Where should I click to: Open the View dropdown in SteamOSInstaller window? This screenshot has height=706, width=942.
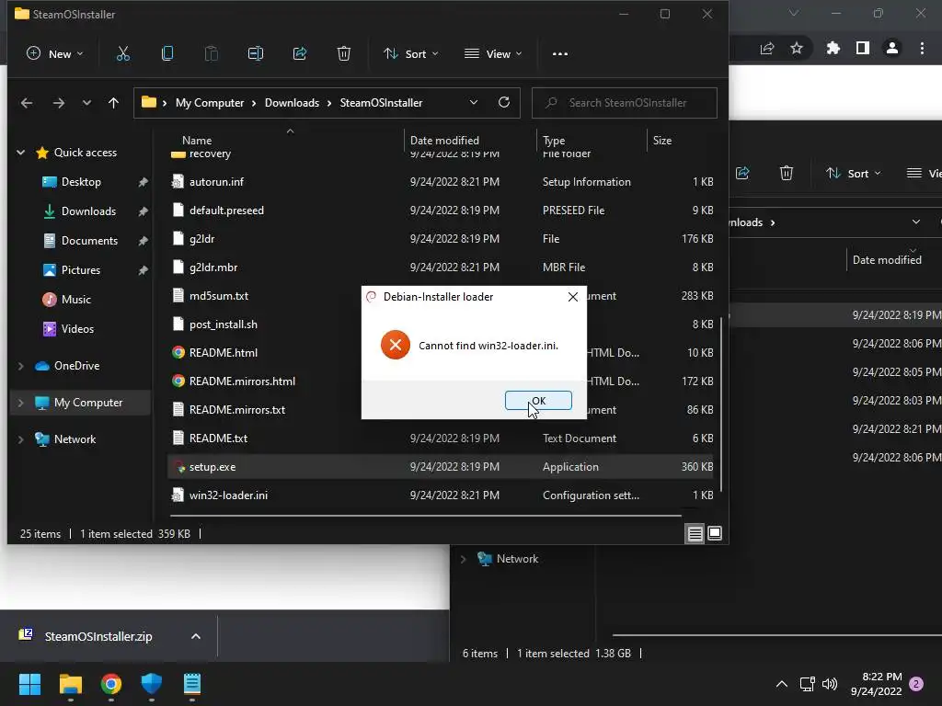(493, 54)
